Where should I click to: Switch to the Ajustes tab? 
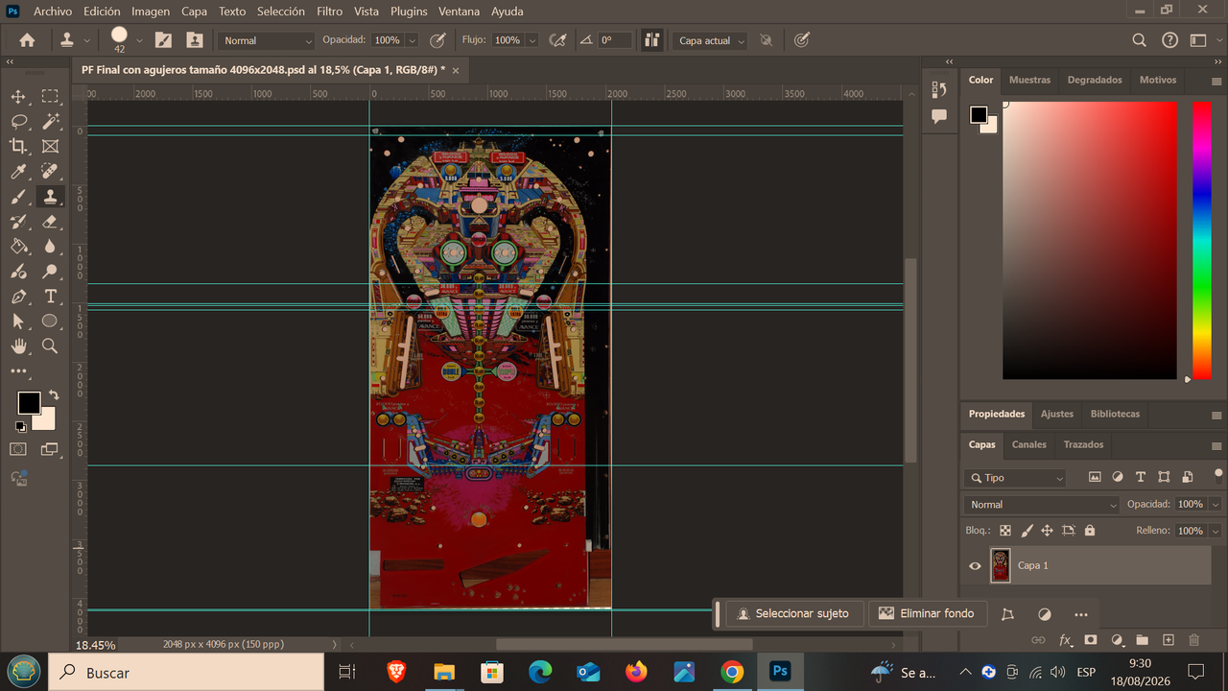tap(1057, 414)
